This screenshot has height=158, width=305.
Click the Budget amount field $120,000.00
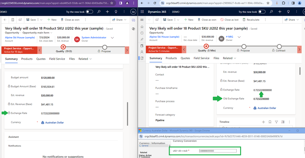click(48, 78)
